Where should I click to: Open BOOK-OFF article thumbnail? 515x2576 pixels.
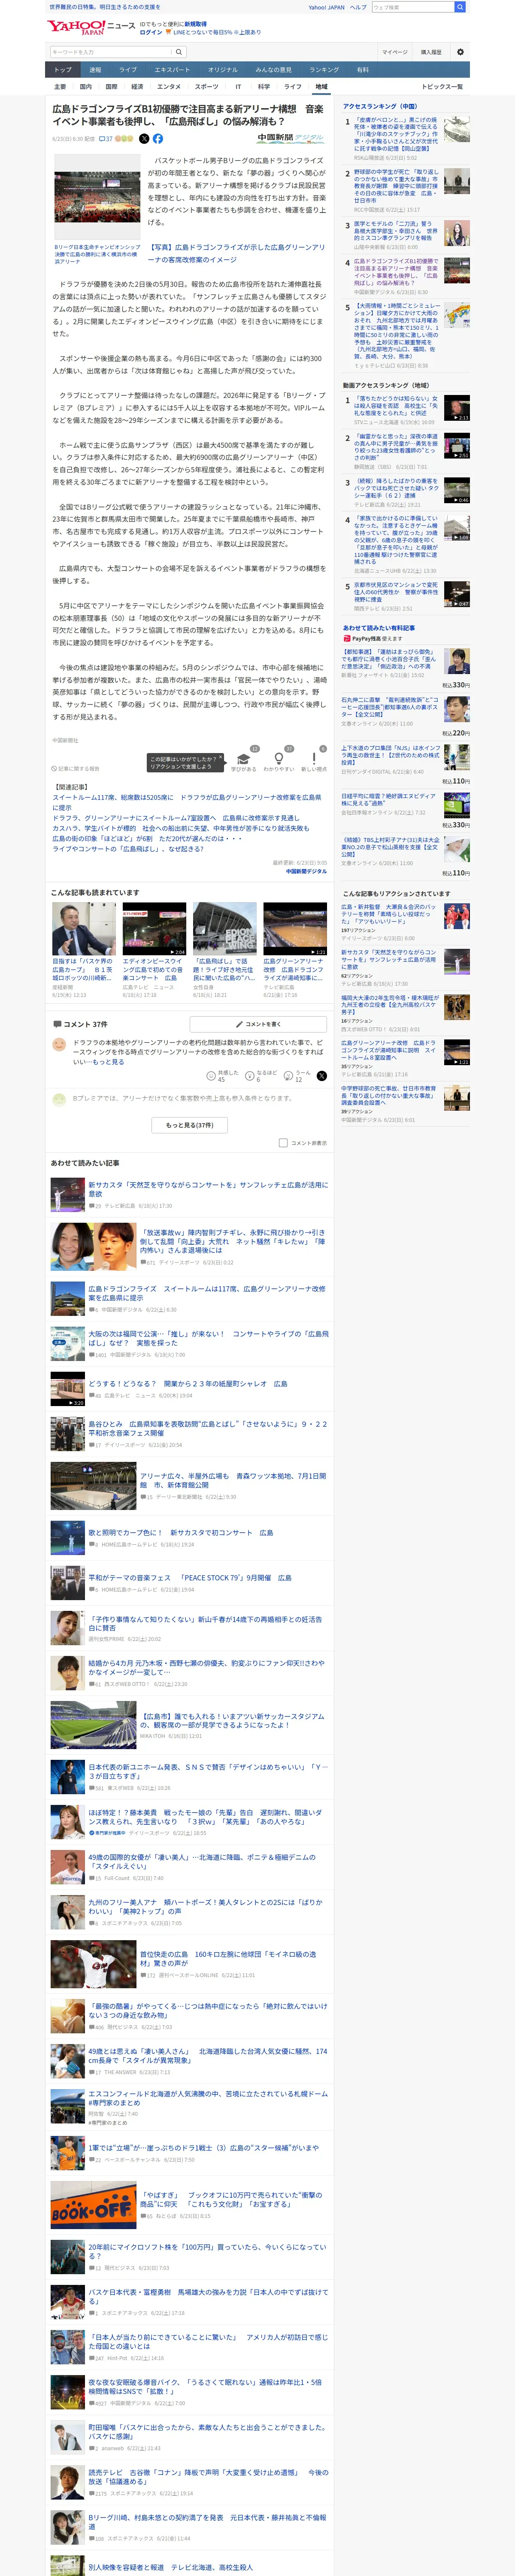pos(94,2205)
